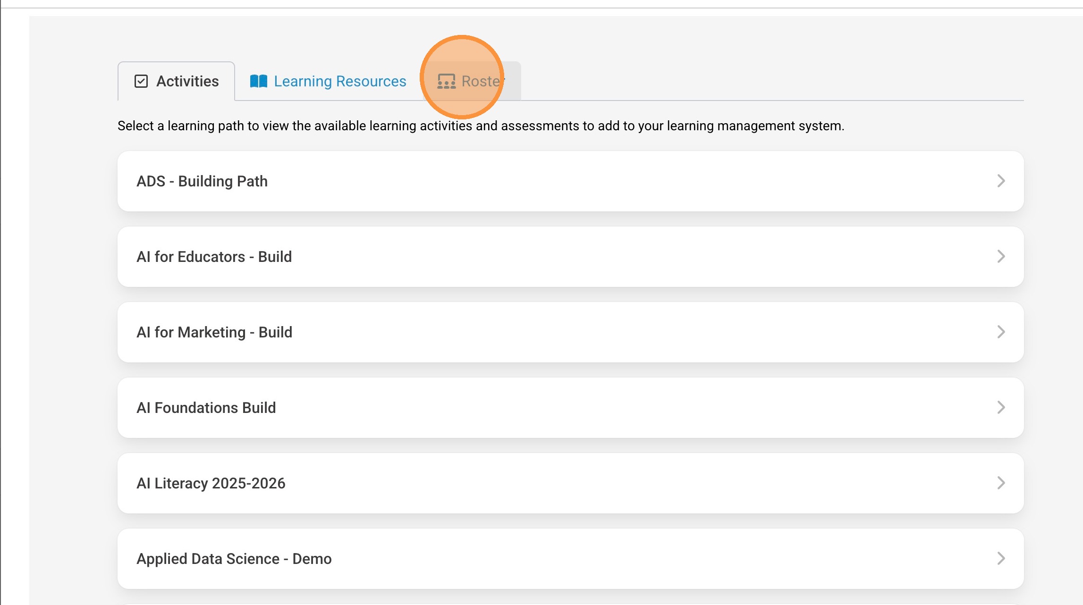This screenshot has width=1083, height=605.
Task: Switch to the Activities tab
Action: click(187, 81)
